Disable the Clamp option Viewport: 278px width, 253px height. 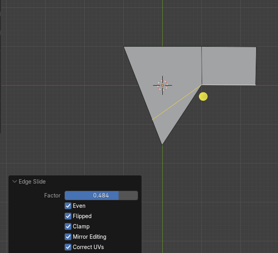(68, 226)
